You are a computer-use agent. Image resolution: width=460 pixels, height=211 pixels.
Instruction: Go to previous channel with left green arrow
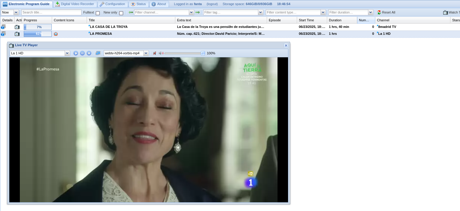pos(131,12)
